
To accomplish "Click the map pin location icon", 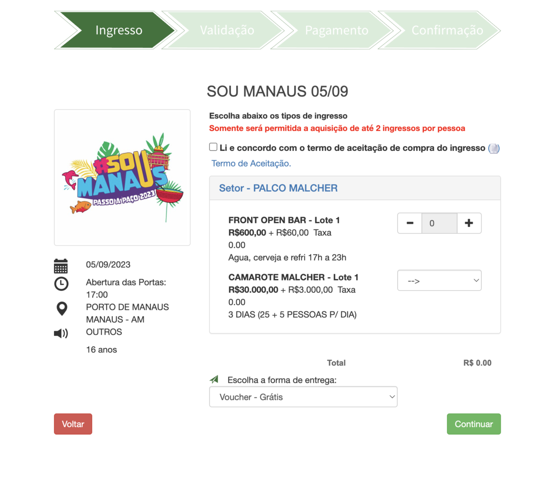I will point(62,308).
